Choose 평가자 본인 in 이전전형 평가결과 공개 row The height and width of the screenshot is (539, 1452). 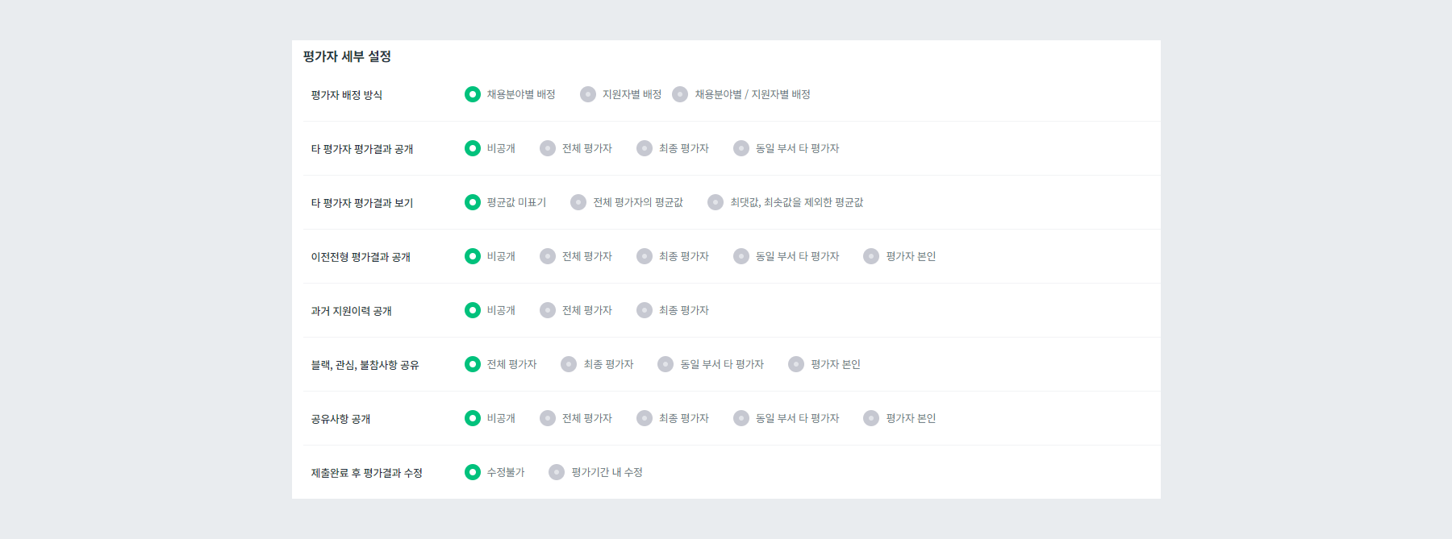870,255
